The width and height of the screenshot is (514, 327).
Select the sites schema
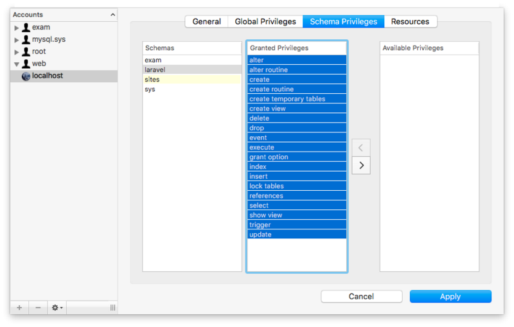(x=192, y=80)
